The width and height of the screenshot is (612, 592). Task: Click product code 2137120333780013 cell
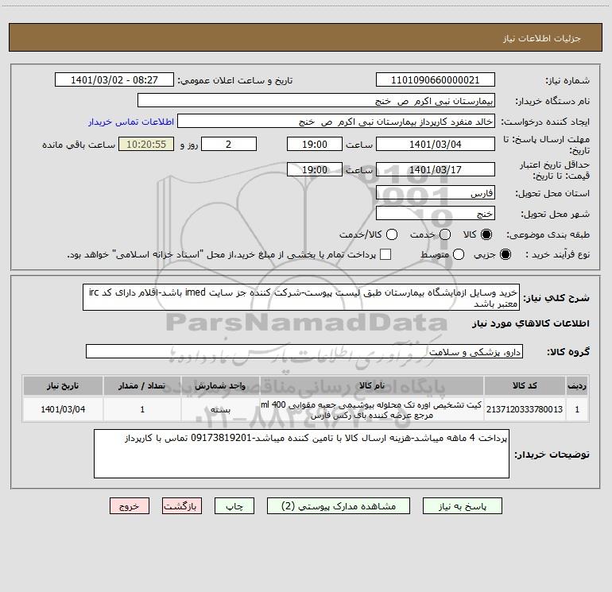pyautogui.click(x=525, y=409)
